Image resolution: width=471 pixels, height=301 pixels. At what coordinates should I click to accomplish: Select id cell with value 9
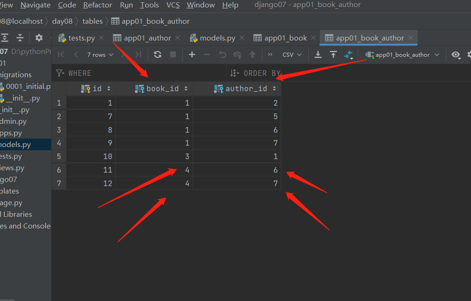point(91,143)
